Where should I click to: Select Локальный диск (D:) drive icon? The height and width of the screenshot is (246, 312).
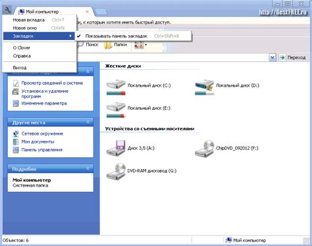[x=205, y=85]
